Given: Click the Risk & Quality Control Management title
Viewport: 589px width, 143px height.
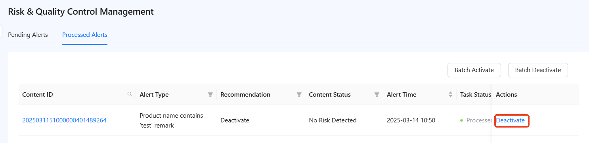Looking at the screenshot, I should [81, 11].
